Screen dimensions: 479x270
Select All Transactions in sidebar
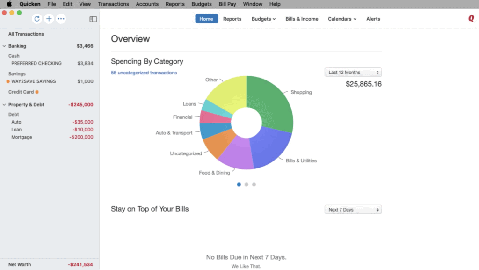tap(26, 34)
